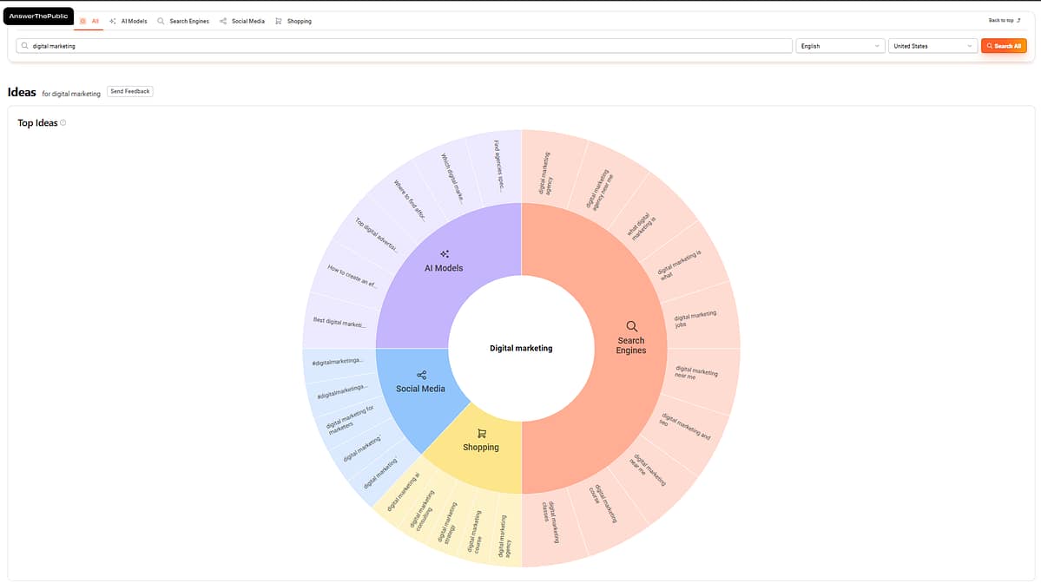The width and height of the screenshot is (1041, 583).
Task: Switch to the All tab
Action: point(94,21)
